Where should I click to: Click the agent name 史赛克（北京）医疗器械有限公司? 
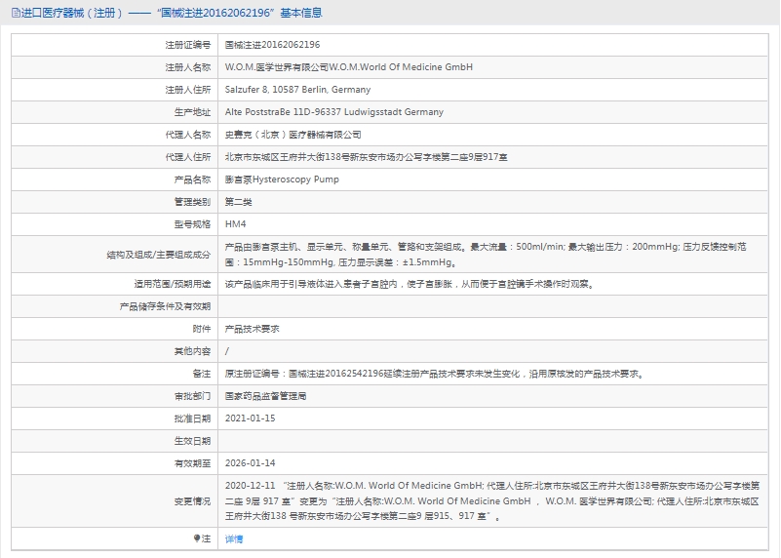pyautogui.click(x=293, y=135)
